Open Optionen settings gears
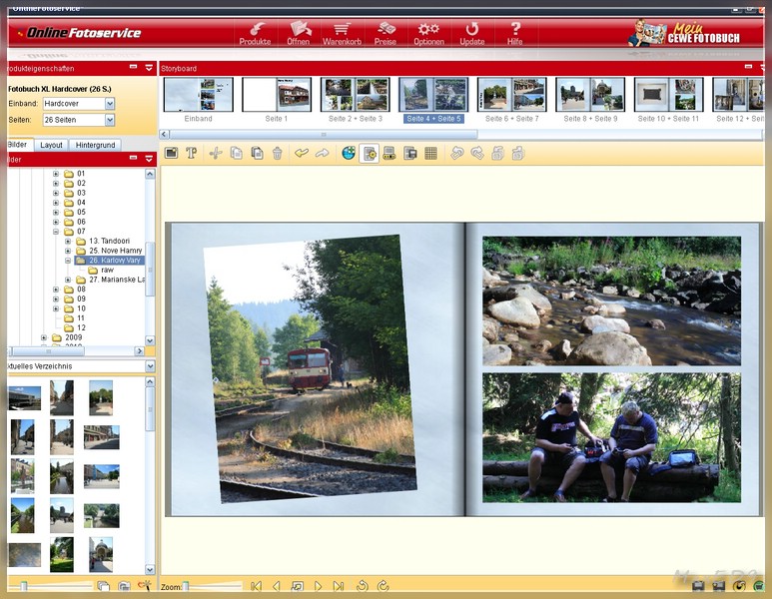Screen dimensions: 772x599 click(428, 34)
